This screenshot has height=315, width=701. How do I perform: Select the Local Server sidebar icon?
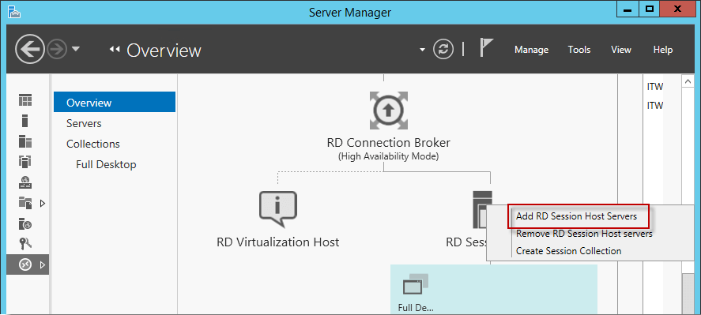pyautogui.click(x=25, y=121)
